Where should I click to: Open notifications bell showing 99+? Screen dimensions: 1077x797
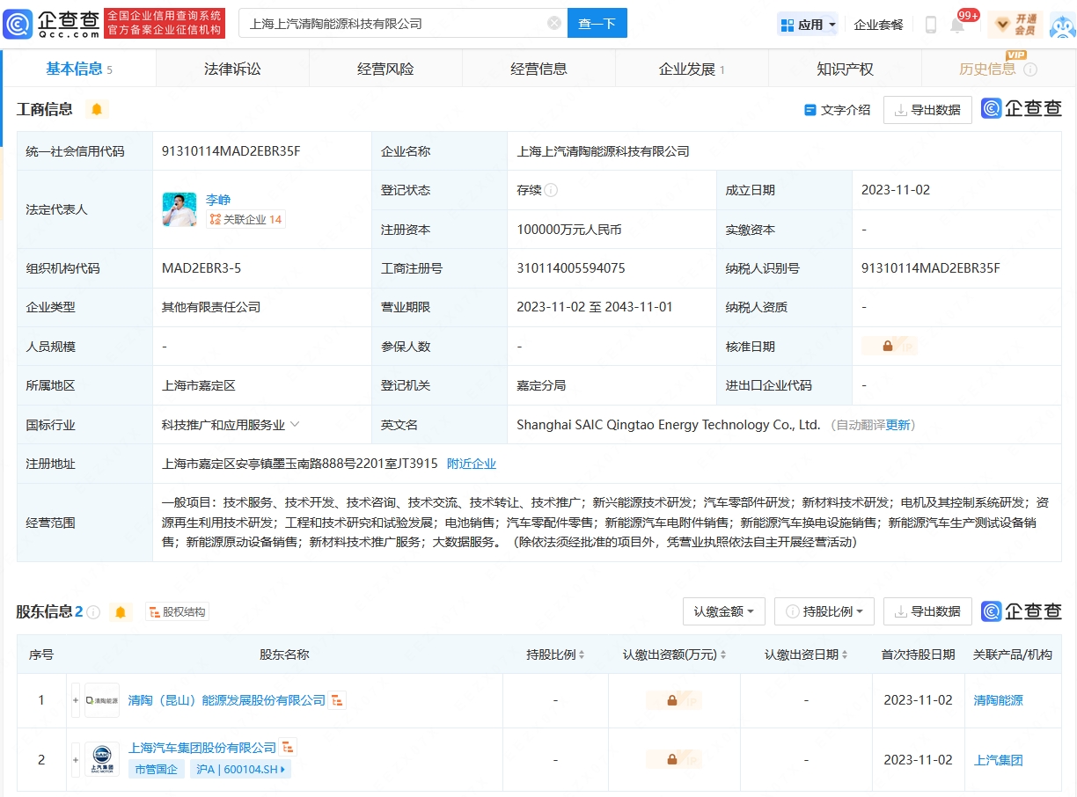pyautogui.click(x=957, y=25)
